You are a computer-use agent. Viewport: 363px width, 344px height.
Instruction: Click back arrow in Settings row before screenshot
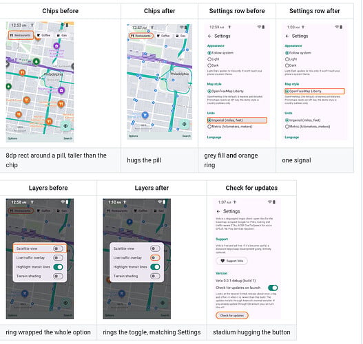(209, 36)
